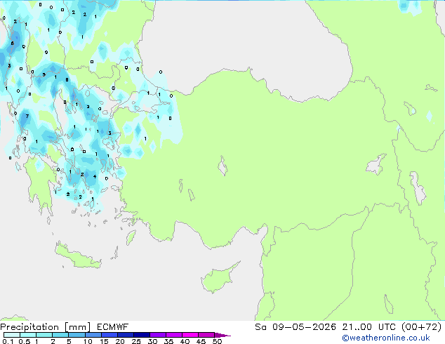Select the 10 mm legend color swatch
This screenshot has height=344, width=445.
93,335
